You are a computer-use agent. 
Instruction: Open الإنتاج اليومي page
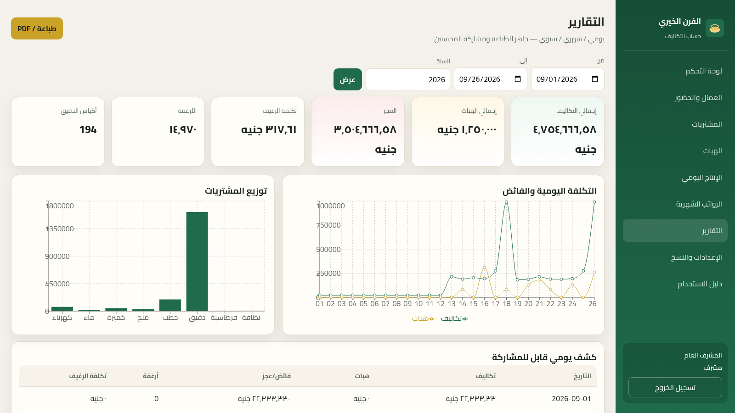[x=675, y=177]
